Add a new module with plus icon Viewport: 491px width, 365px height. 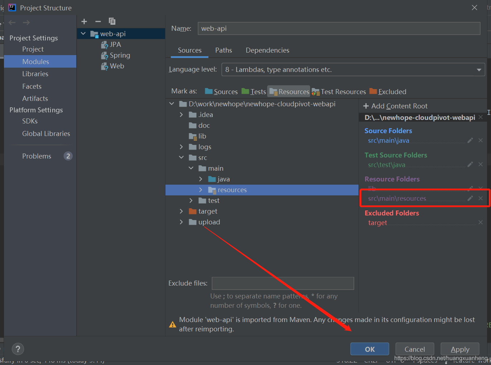[x=84, y=21]
